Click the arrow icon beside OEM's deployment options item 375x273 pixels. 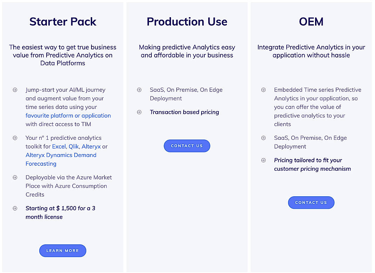(263, 138)
